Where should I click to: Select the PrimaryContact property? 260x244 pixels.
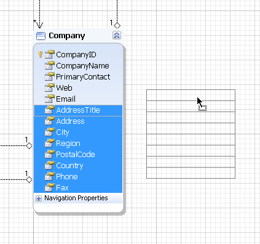[83, 77]
